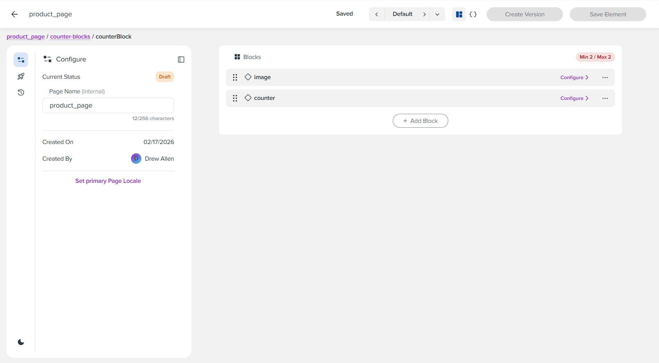Image resolution: width=659 pixels, height=363 pixels.
Task: Navigate to counter-blocks breadcrumb
Action: coord(70,37)
